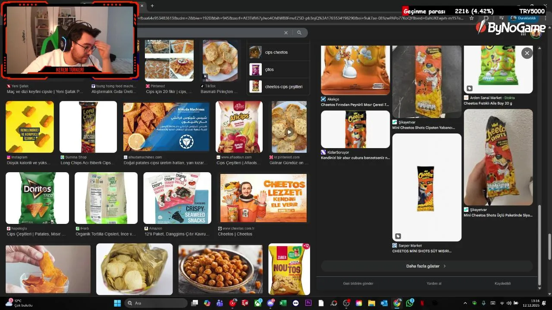Open File Explorer from the taskbar
The height and width of the screenshot is (310, 552).
[371, 303]
